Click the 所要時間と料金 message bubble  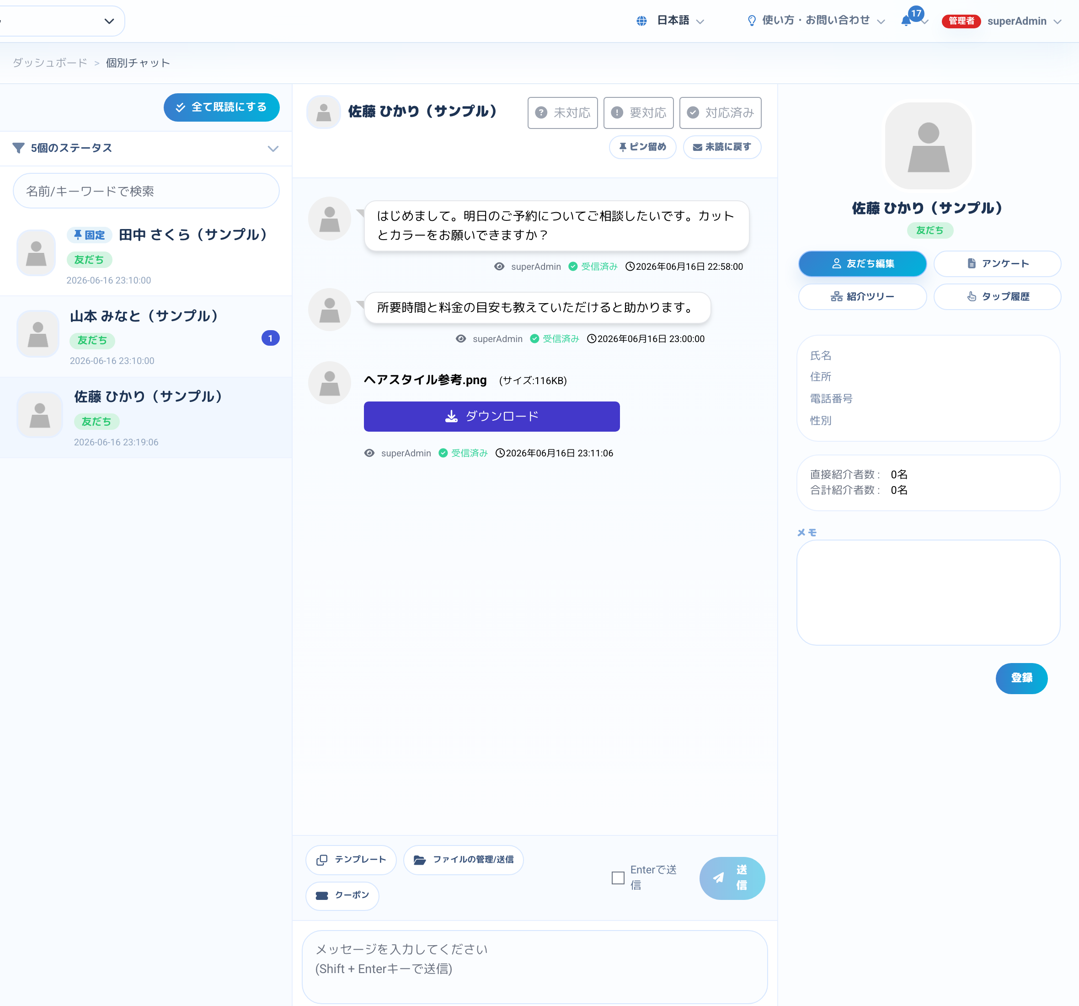tap(537, 308)
